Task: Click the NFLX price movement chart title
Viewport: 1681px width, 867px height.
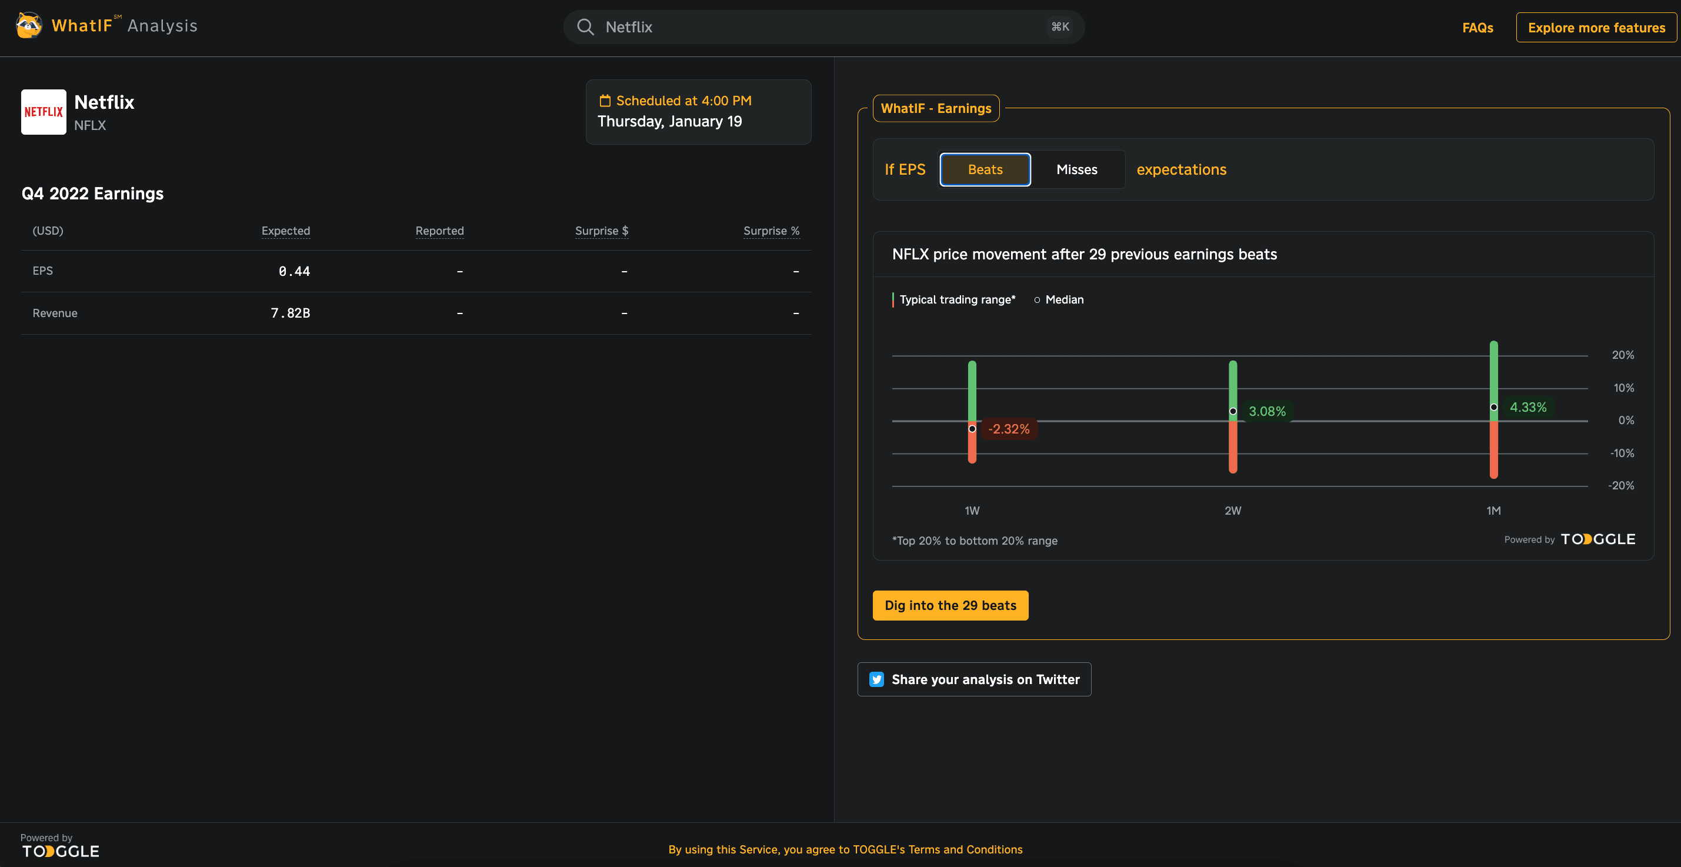Action: click(1085, 255)
